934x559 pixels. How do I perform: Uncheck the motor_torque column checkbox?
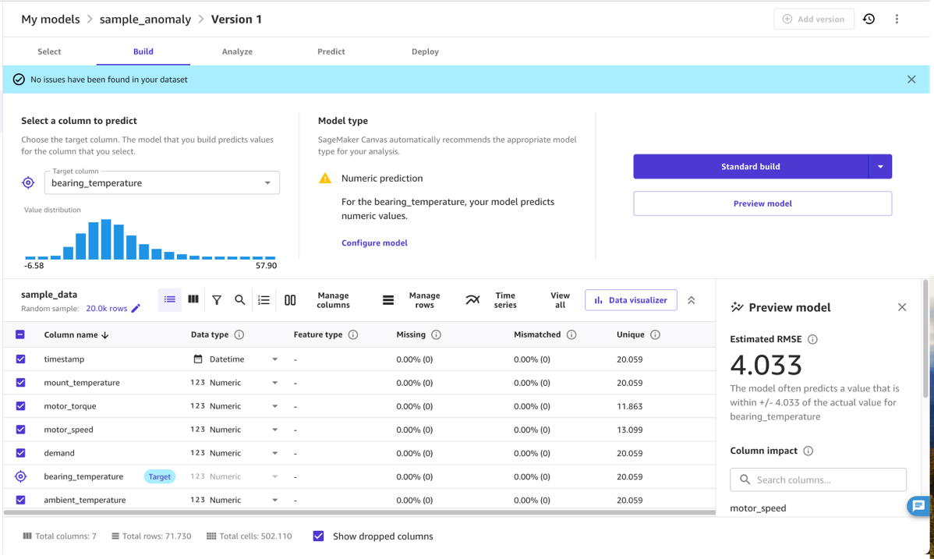20,406
